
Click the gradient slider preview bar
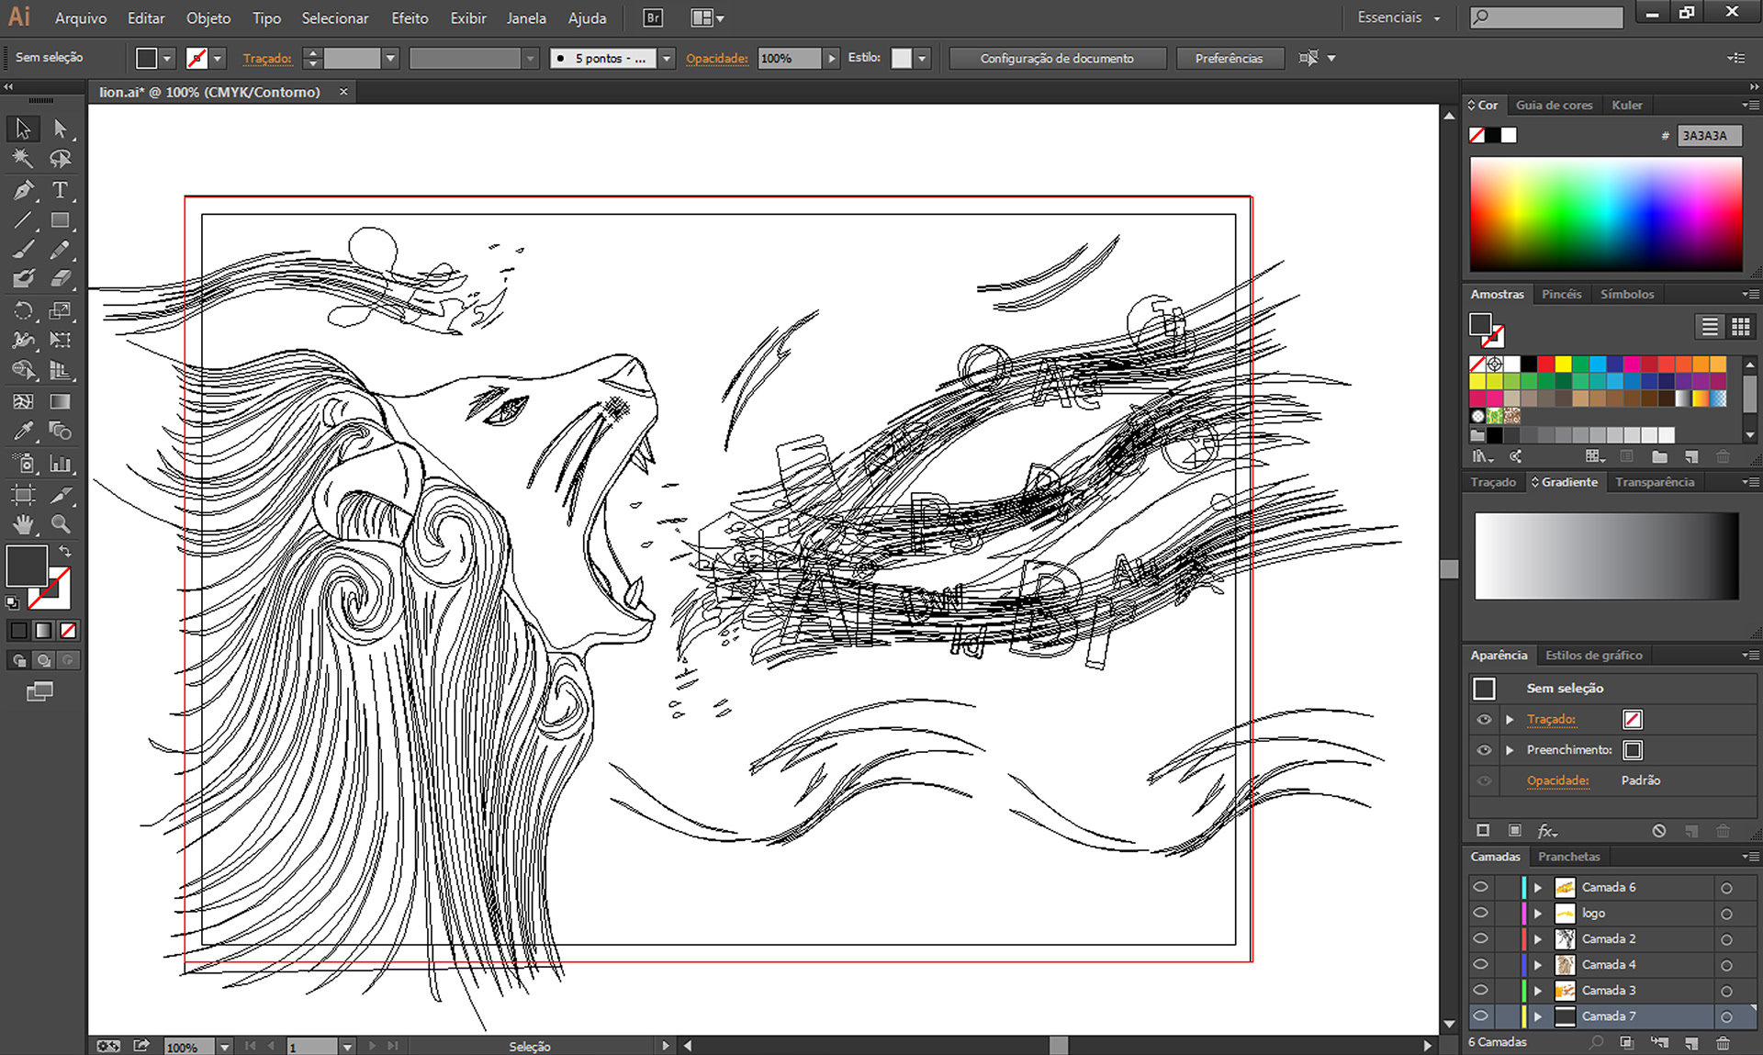point(1606,556)
